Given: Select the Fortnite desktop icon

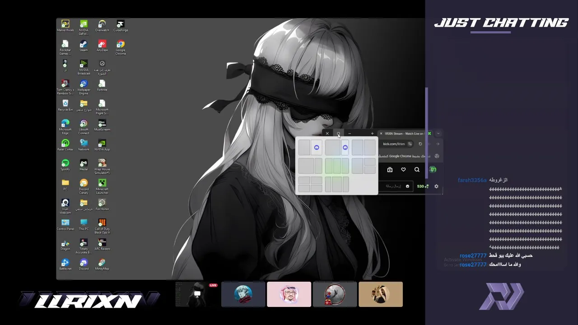Looking at the screenshot, I should [x=102, y=86].
